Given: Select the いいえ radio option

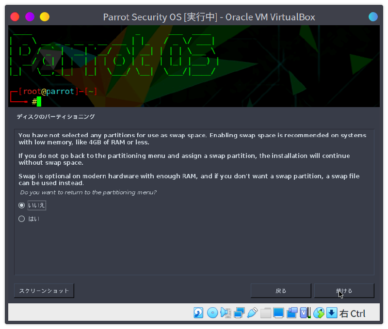Looking at the screenshot, I should pyautogui.click(x=21, y=205).
